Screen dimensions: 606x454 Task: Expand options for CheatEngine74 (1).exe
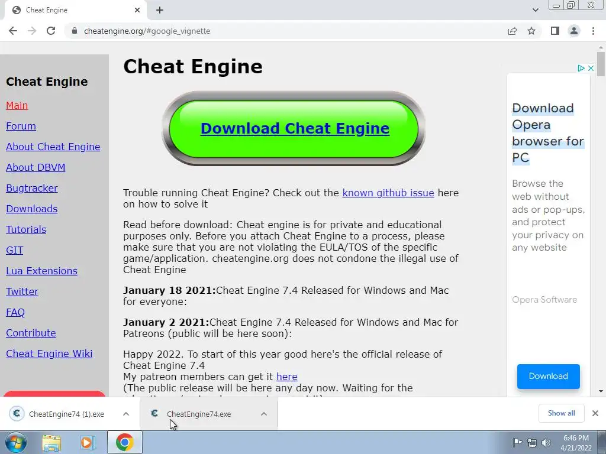click(x=126, y=414)
